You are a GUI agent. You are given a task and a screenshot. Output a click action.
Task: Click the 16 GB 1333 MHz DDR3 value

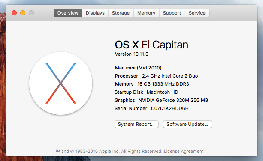163,84
